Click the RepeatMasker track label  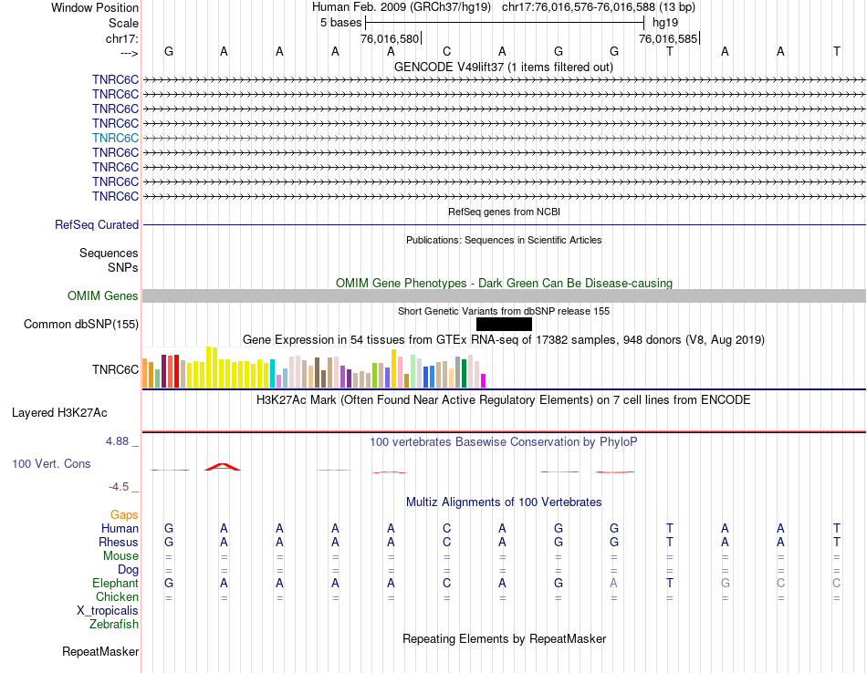click(100, 652)
